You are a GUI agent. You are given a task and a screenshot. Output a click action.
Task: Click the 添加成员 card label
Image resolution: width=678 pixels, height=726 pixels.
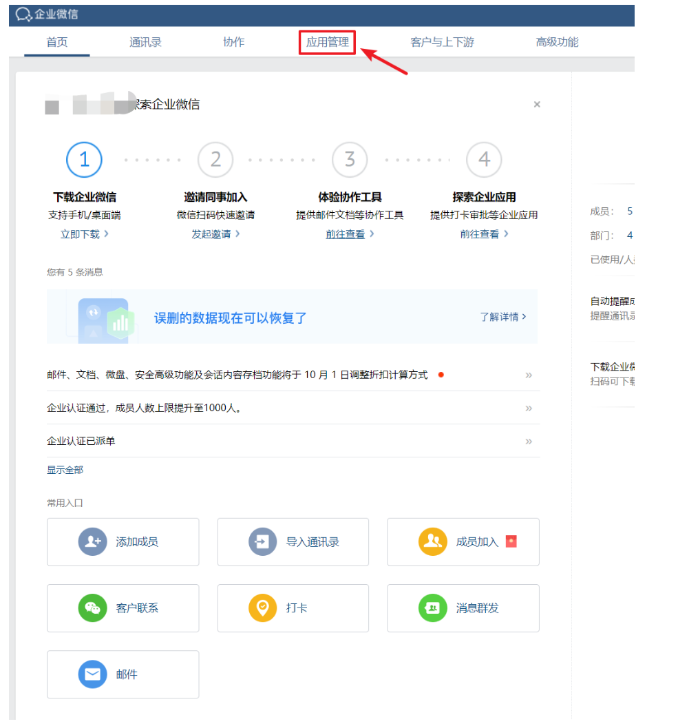(137, 541)
